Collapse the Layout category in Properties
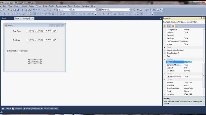 [x=165, y=80]
